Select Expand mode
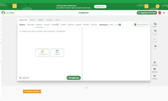 [78, 25]
